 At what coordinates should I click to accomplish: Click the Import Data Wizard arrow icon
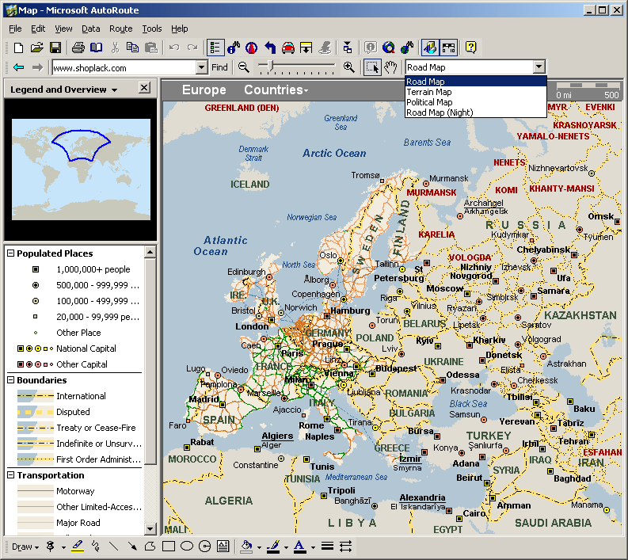click(x=306, y=48)
